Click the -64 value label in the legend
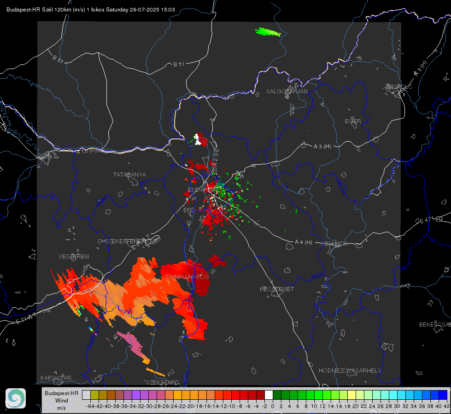Image resolution: width=451 pixels, height=414 pixels. pos(90,406)
